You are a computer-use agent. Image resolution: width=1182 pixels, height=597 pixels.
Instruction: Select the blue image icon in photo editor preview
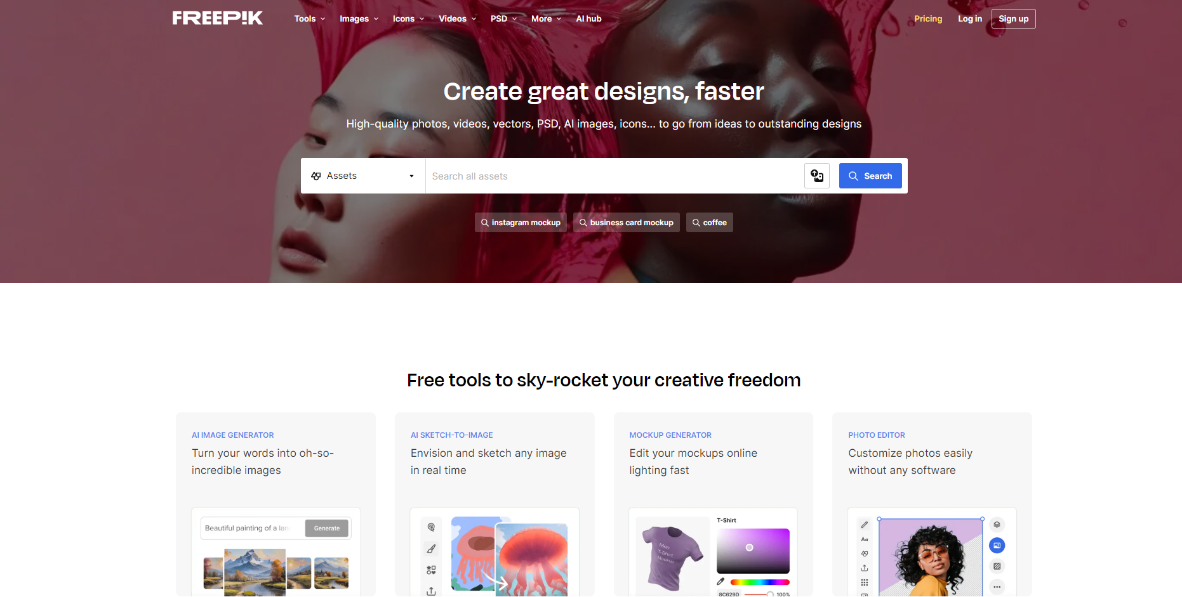pyautogui.click(x=997, y=546)
